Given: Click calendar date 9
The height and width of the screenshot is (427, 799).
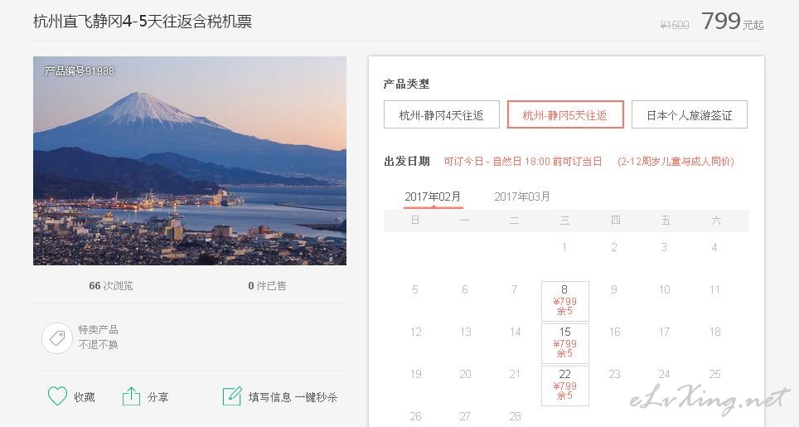Looking at the screenshot, I should [x=614, y=290].
